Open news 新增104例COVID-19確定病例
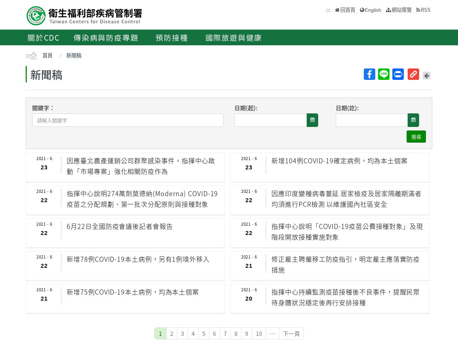This screenshot has height=348, width=458. 339,161
